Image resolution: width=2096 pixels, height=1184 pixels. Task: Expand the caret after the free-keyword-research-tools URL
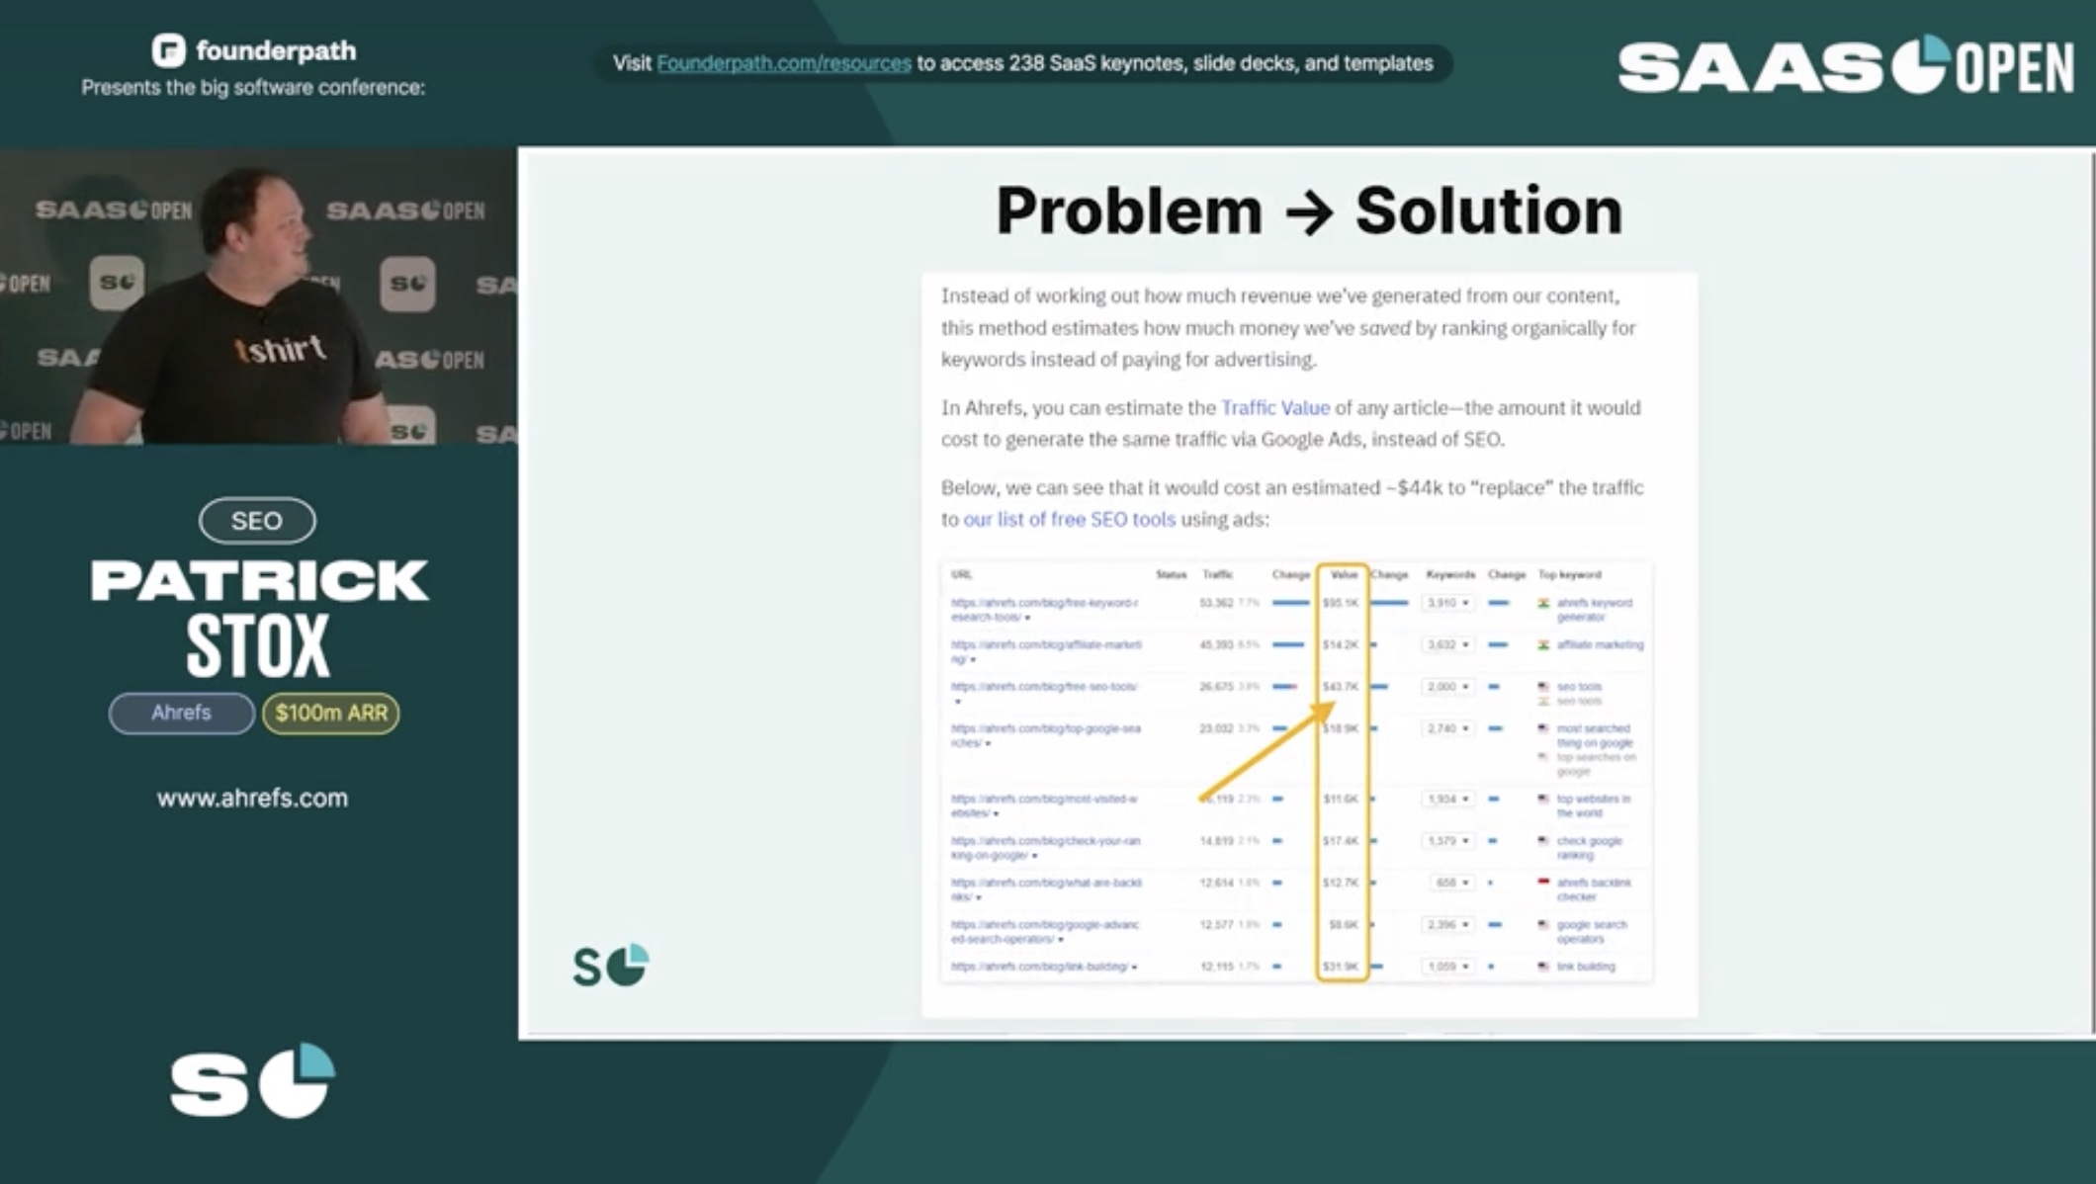1027,618
